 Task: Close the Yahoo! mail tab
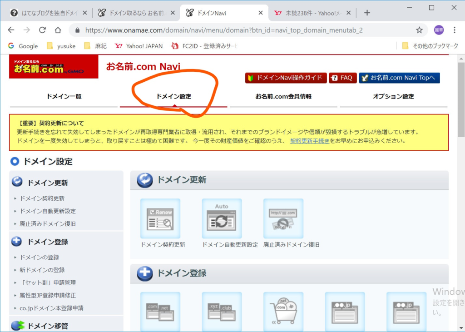(x=348, y=13)
